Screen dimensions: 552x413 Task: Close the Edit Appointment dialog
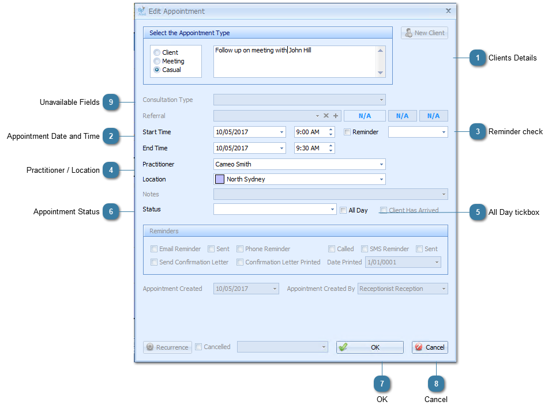coord(449,11)
